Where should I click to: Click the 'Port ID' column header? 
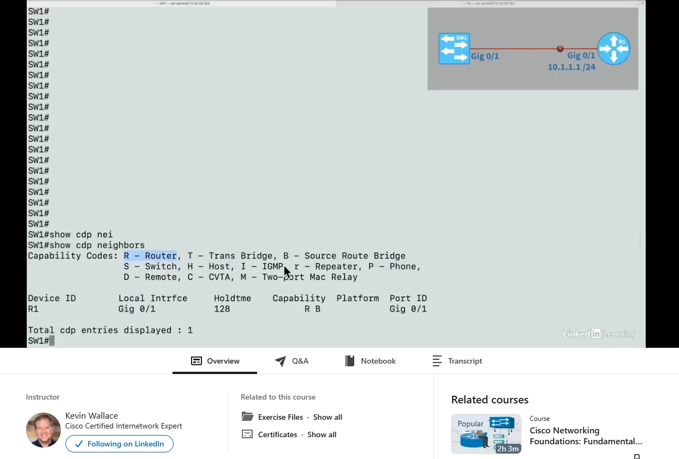coord(408,298)
